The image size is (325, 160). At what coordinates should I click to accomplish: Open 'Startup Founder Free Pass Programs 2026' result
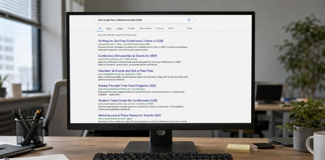pyautogui.click(x=127, y=86)
